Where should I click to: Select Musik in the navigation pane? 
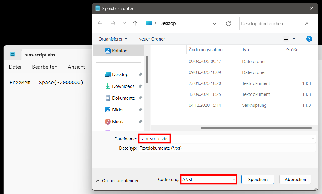click(117, 122)
